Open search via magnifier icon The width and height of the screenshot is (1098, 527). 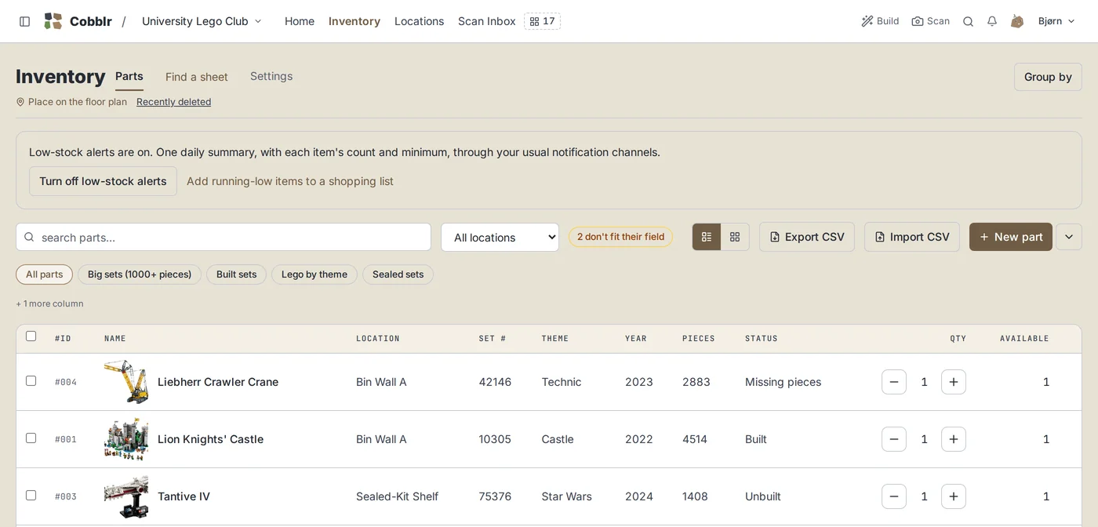968,21
